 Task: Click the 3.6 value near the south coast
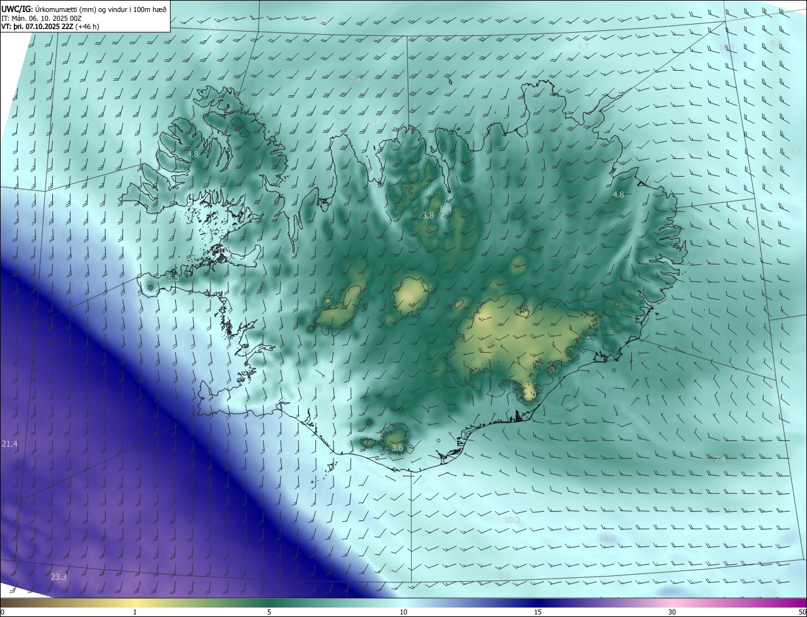tap(397, 447)
